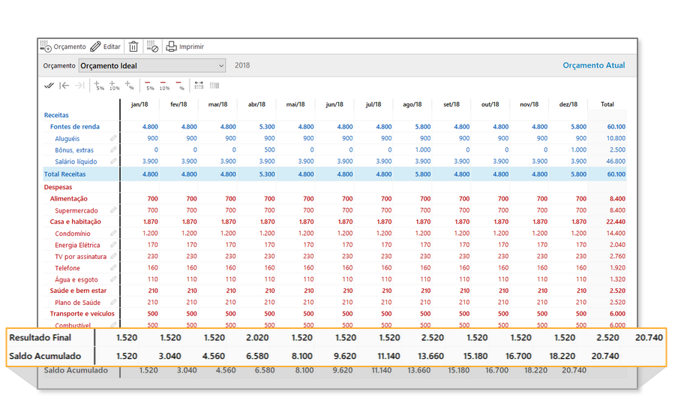Click Fontes de renda total 60.100

pos(616,127)
